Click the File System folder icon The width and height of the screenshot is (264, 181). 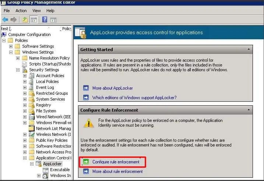click(x=32, y=111)
